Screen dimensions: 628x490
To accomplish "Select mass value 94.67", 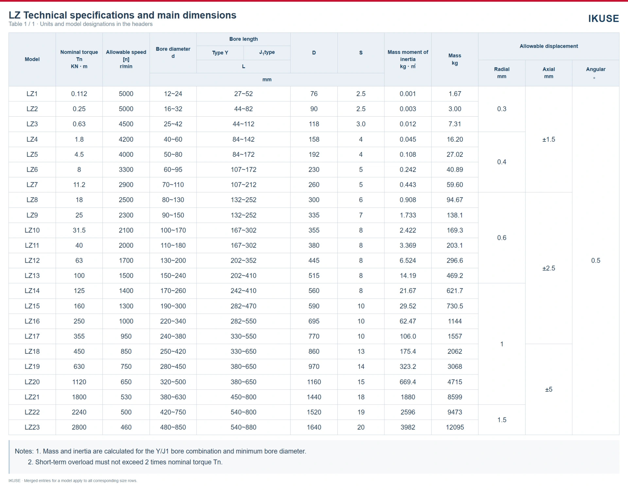I will coord(455,200).
